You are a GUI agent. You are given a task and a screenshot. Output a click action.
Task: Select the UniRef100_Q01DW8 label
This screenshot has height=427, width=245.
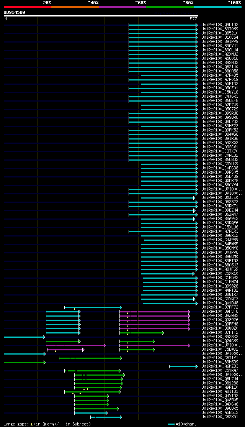pyautogui.click(x=220, y=303)
